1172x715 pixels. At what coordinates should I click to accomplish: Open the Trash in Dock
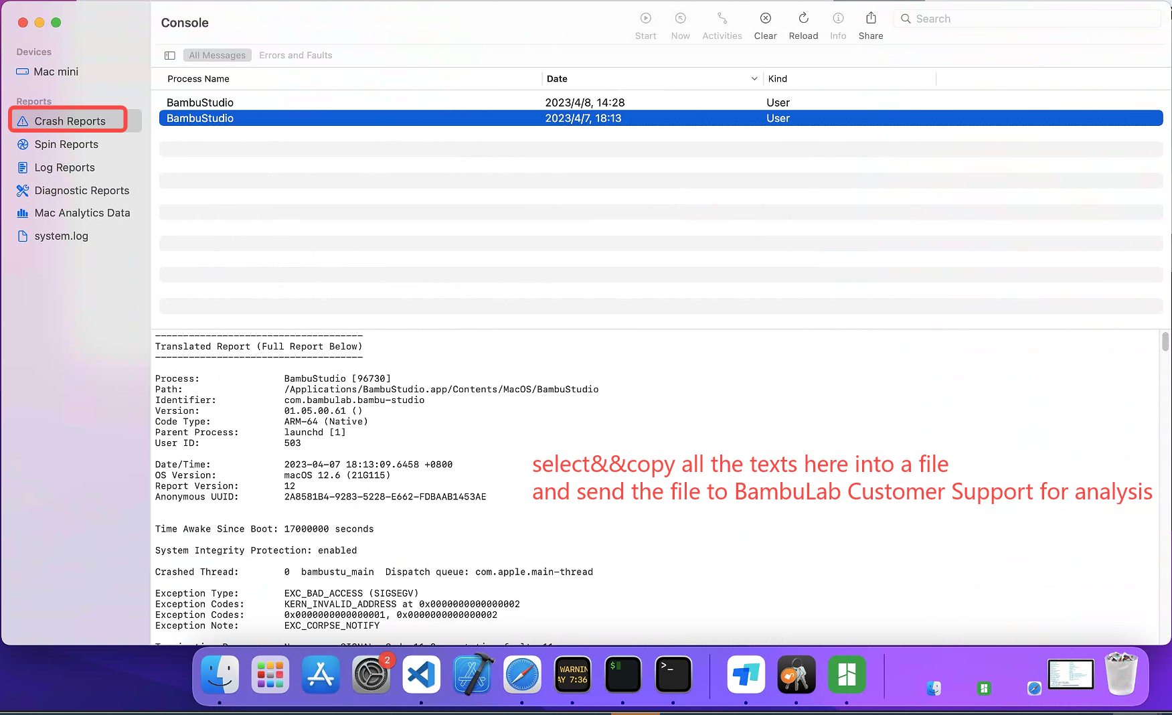pyautogui.click(x=1121, y=675)
